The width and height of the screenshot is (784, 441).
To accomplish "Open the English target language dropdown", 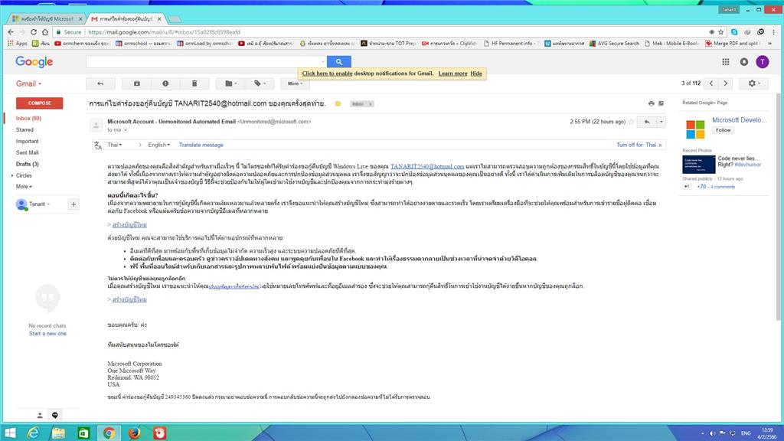I will (159, 145).
